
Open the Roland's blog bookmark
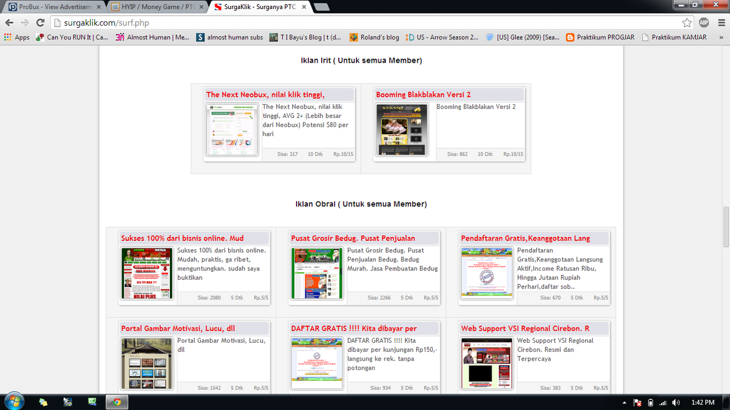point(374,37)
